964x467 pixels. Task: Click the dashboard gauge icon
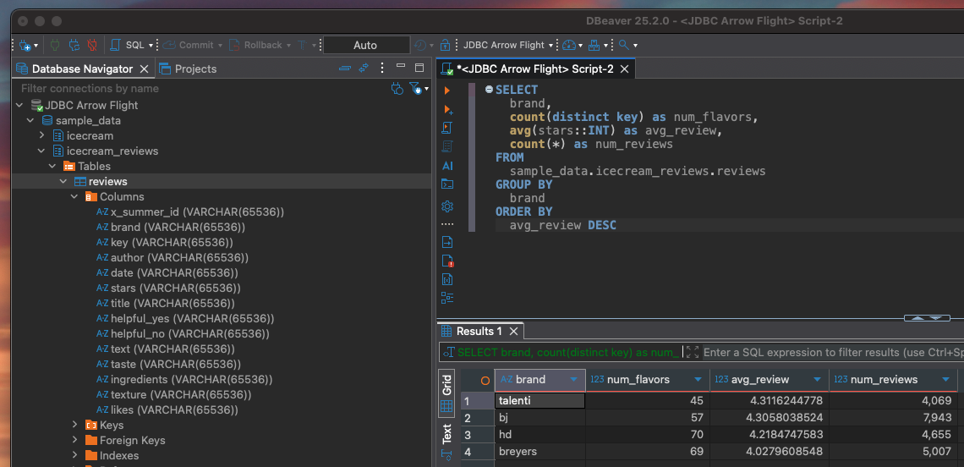click(569, 45)
